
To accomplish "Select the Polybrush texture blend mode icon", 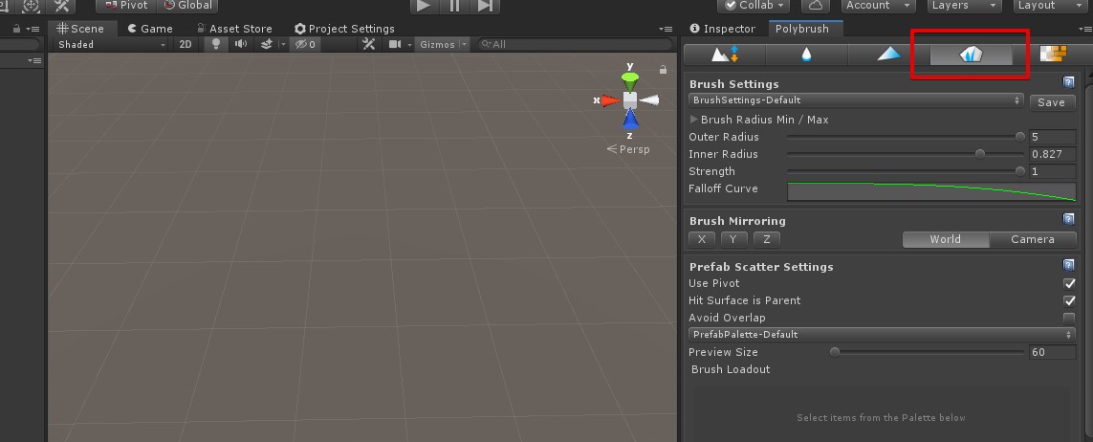I will click(1053, 55).
